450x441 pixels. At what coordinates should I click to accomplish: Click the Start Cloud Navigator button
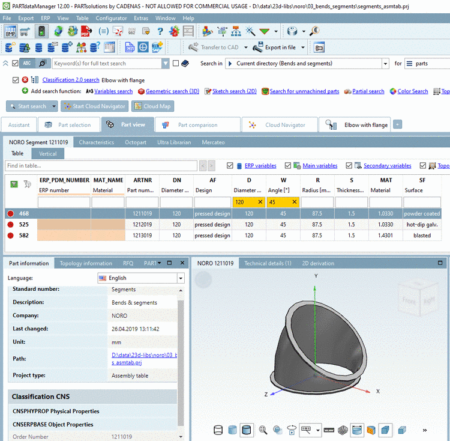(x=95, y=106)
